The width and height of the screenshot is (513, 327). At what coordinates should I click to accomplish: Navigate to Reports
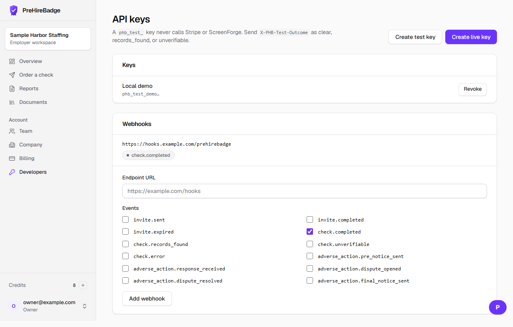[48, 89]
